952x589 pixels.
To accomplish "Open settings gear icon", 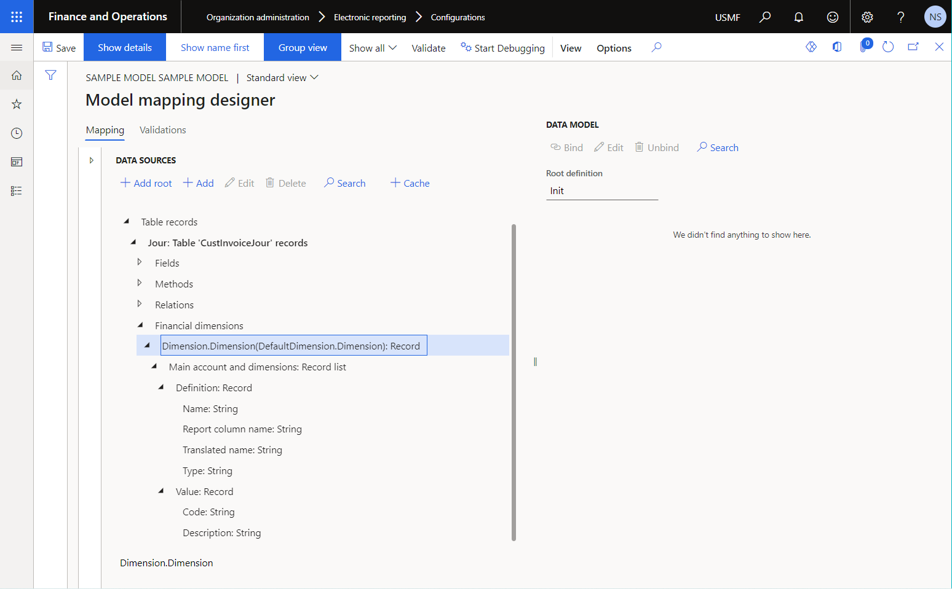I will pos(867,17).
